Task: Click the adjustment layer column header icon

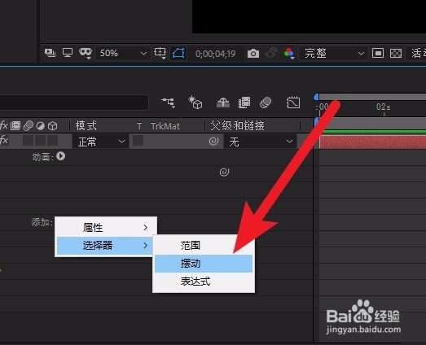Action: (41, 126)
